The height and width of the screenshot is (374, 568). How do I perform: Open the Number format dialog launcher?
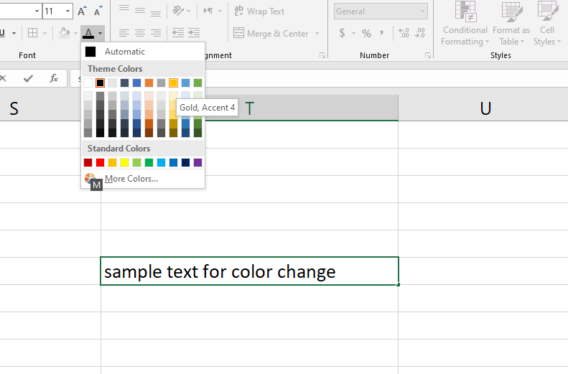(x=428, y=55)
